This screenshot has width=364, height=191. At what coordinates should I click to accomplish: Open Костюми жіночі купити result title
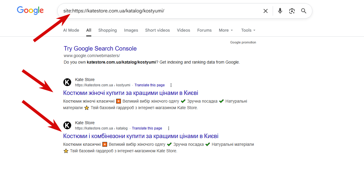131,93
